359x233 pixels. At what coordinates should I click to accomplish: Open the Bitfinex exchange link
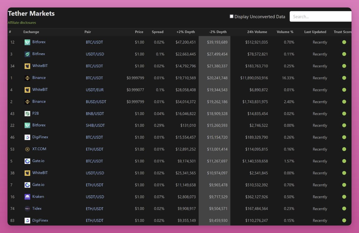point(39,54)
